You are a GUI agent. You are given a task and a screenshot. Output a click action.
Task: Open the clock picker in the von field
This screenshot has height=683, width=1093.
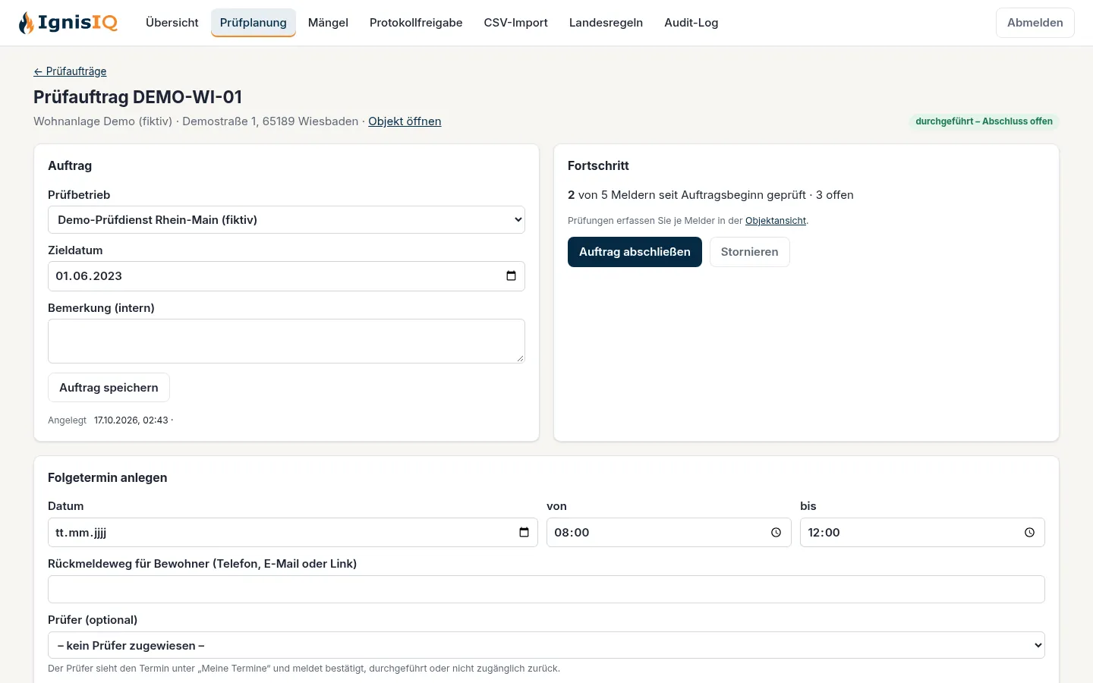pos(776,533)
